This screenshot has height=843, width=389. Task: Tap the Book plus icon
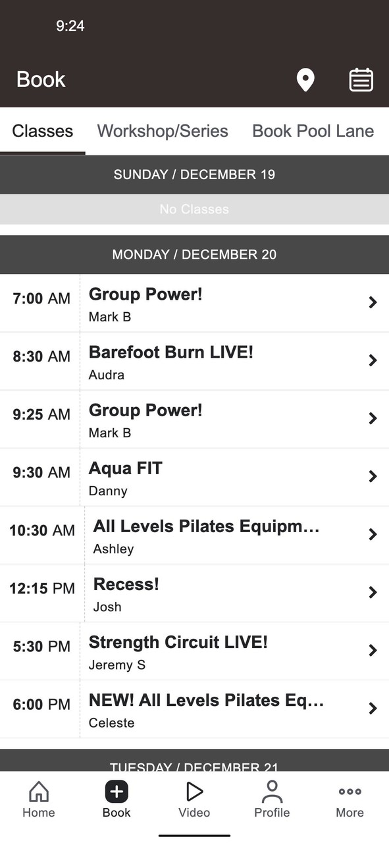[117, 791]
